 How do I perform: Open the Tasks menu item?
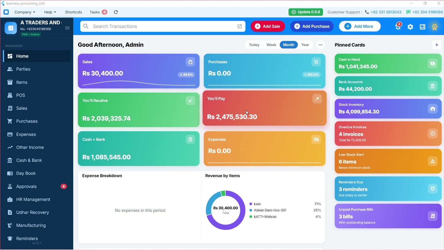click(x=98, y=12)
